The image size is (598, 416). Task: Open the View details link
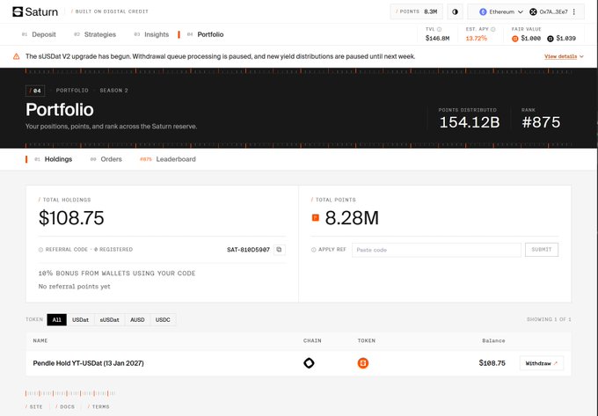point(561,56)
